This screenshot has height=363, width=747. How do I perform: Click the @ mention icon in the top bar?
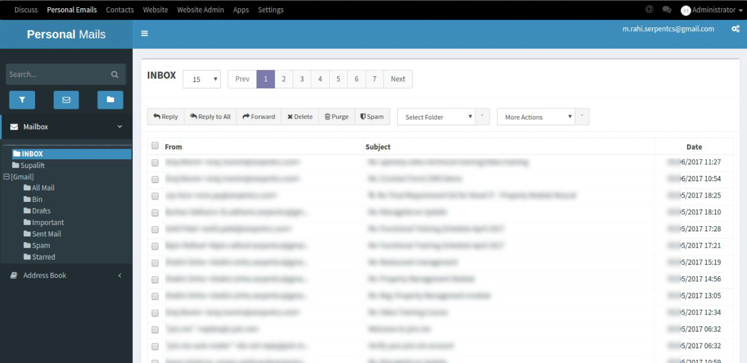point(649,9)
